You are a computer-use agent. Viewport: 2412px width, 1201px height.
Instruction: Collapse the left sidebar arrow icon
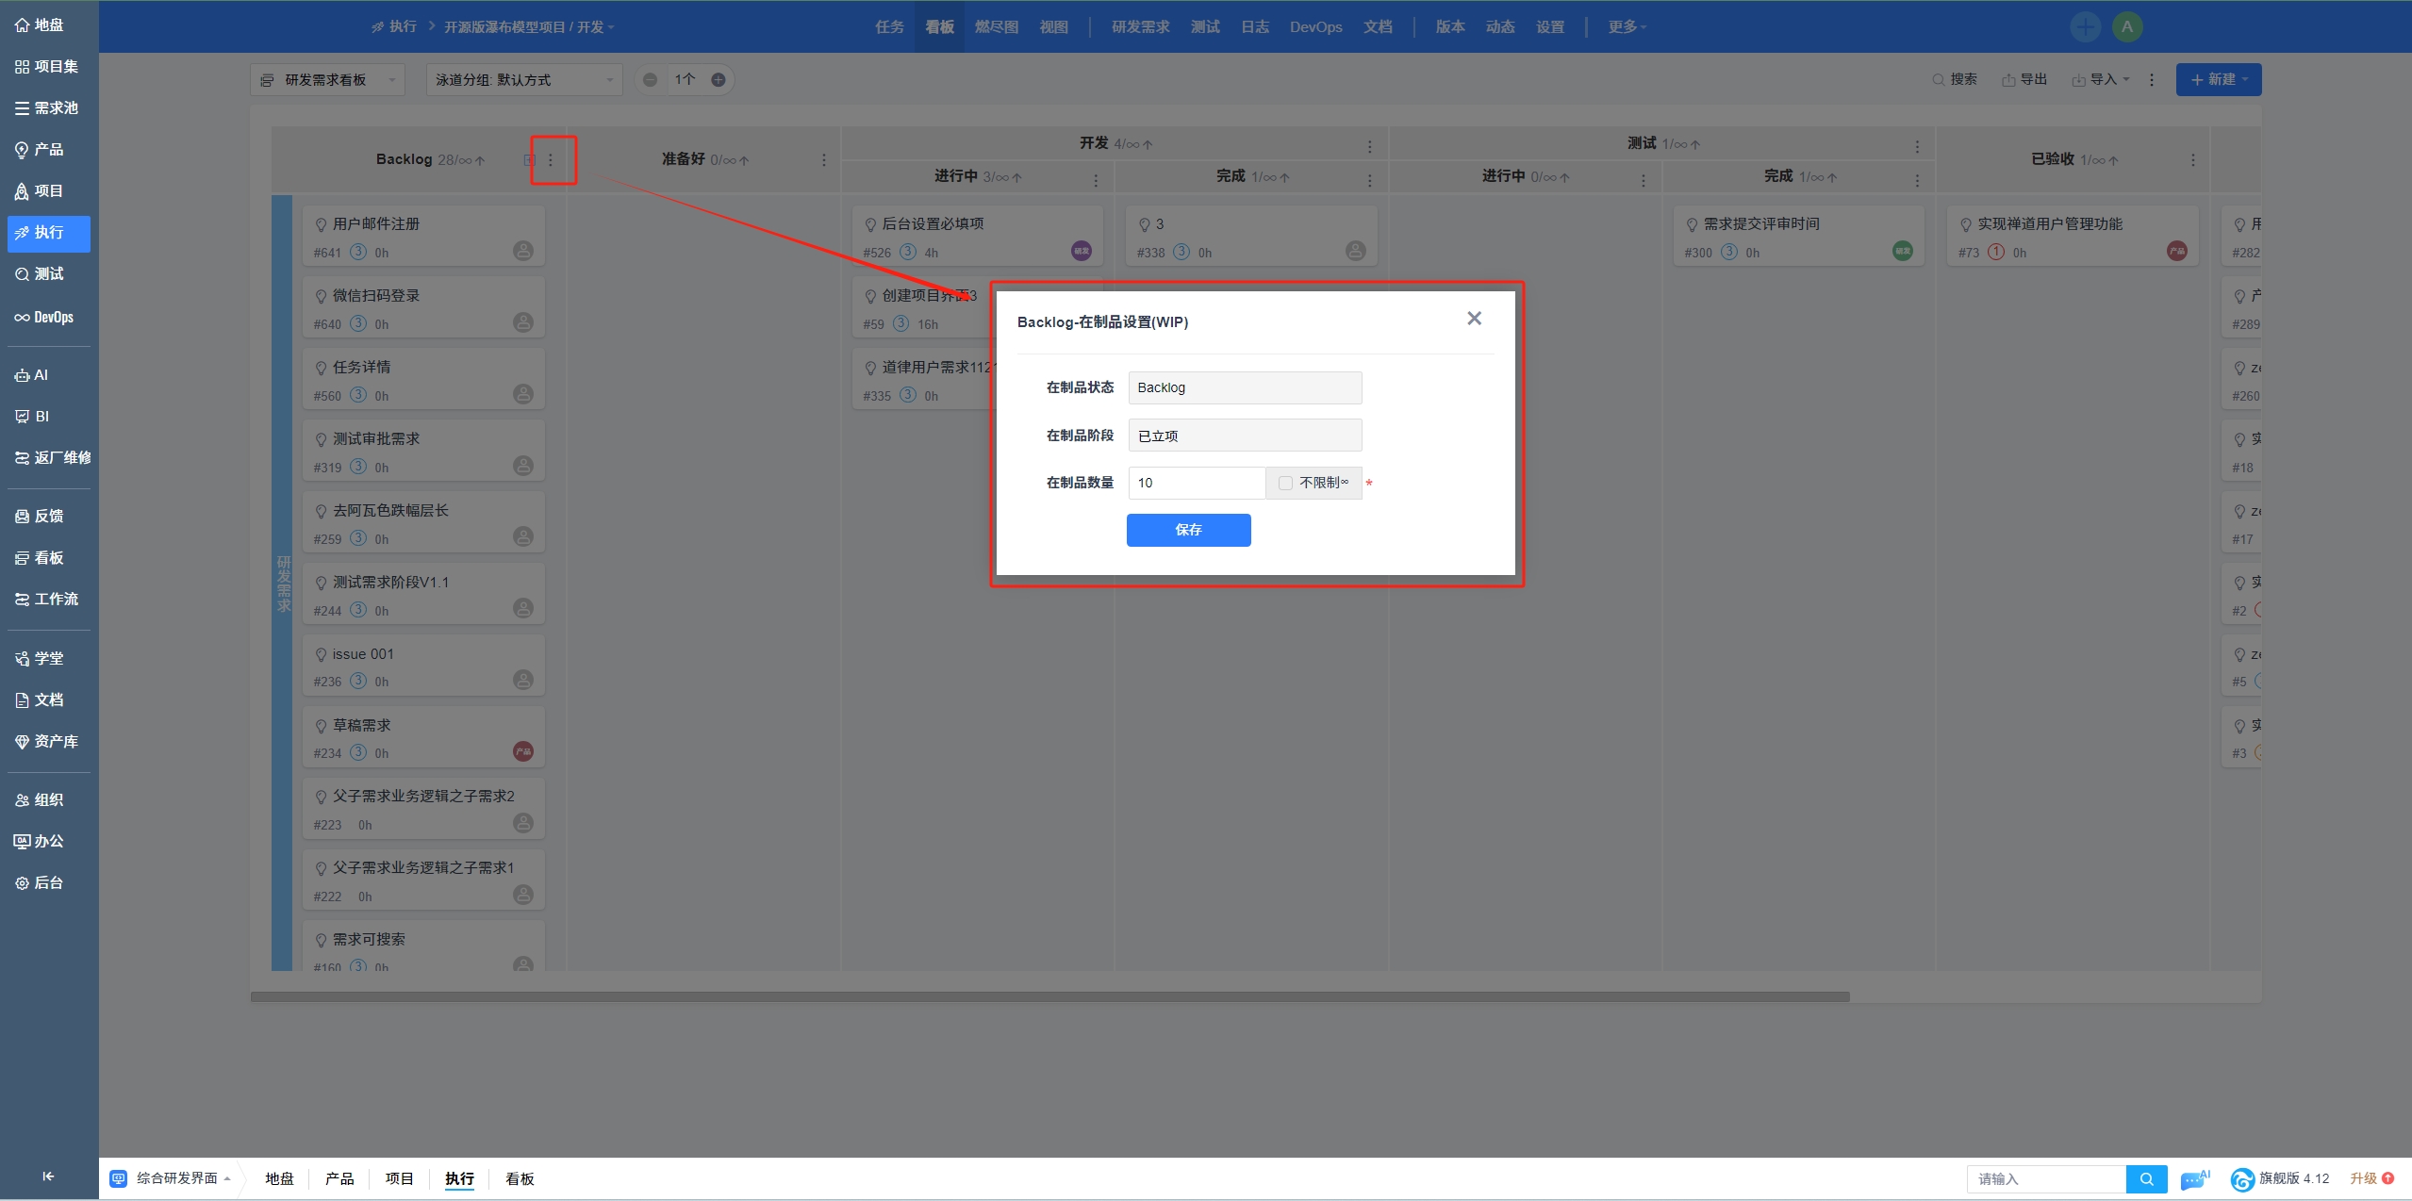pos(48,1176)
